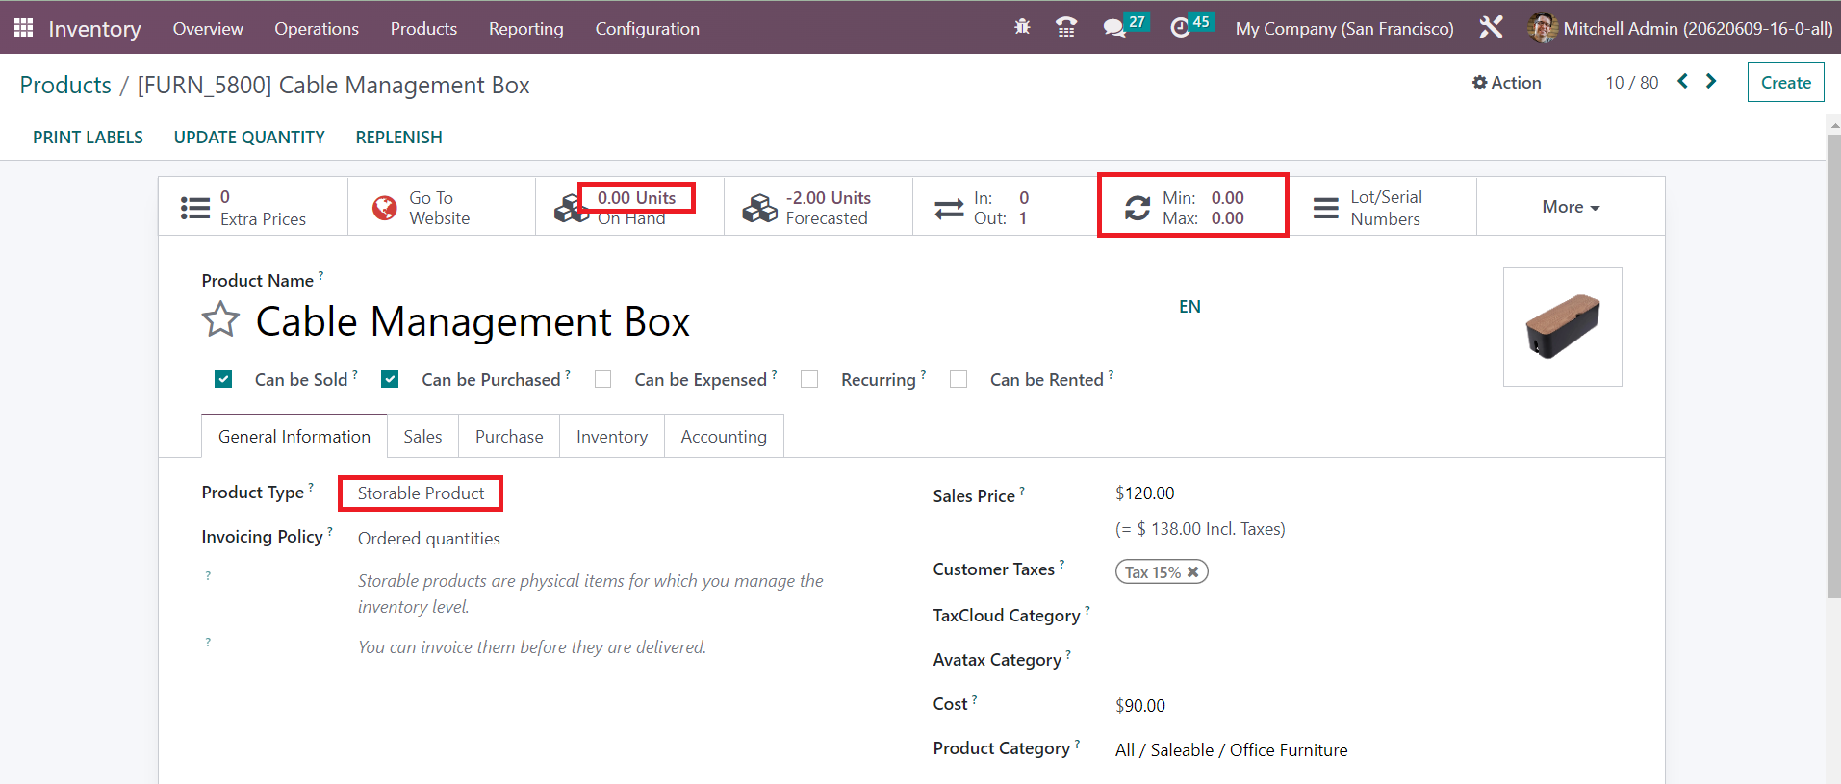Screen dimensions: 1841x784
Task: Open the VoIP phone icon
Action: coord(1066,28)
